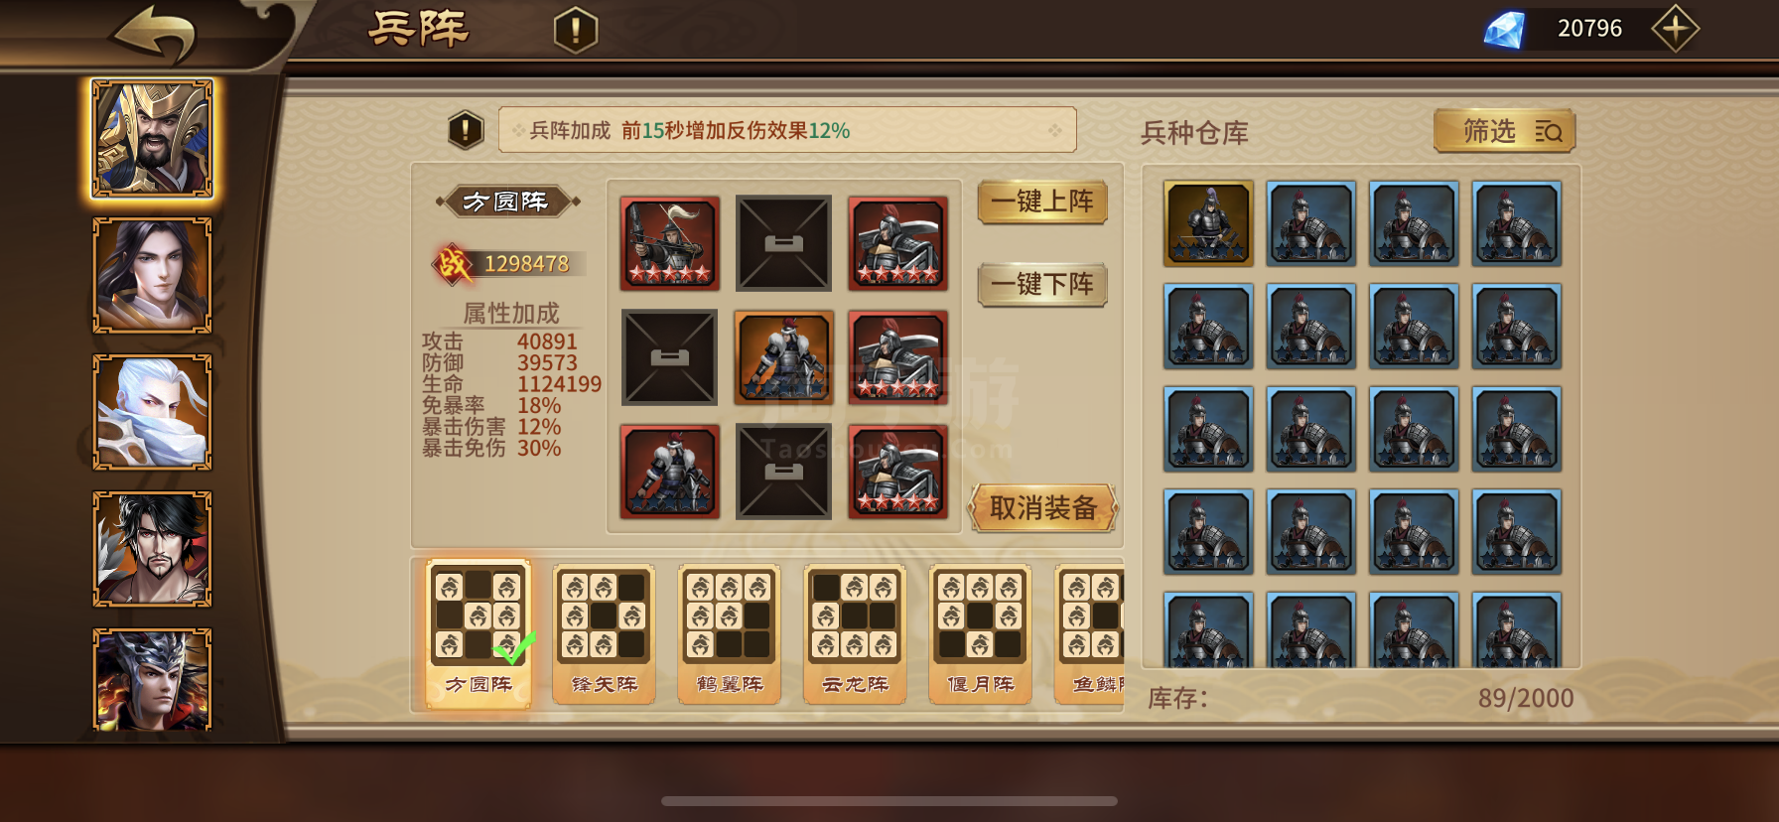Switch to the 偃月阵 formation tab
The image size is (1779, 822).
point(980,633)
